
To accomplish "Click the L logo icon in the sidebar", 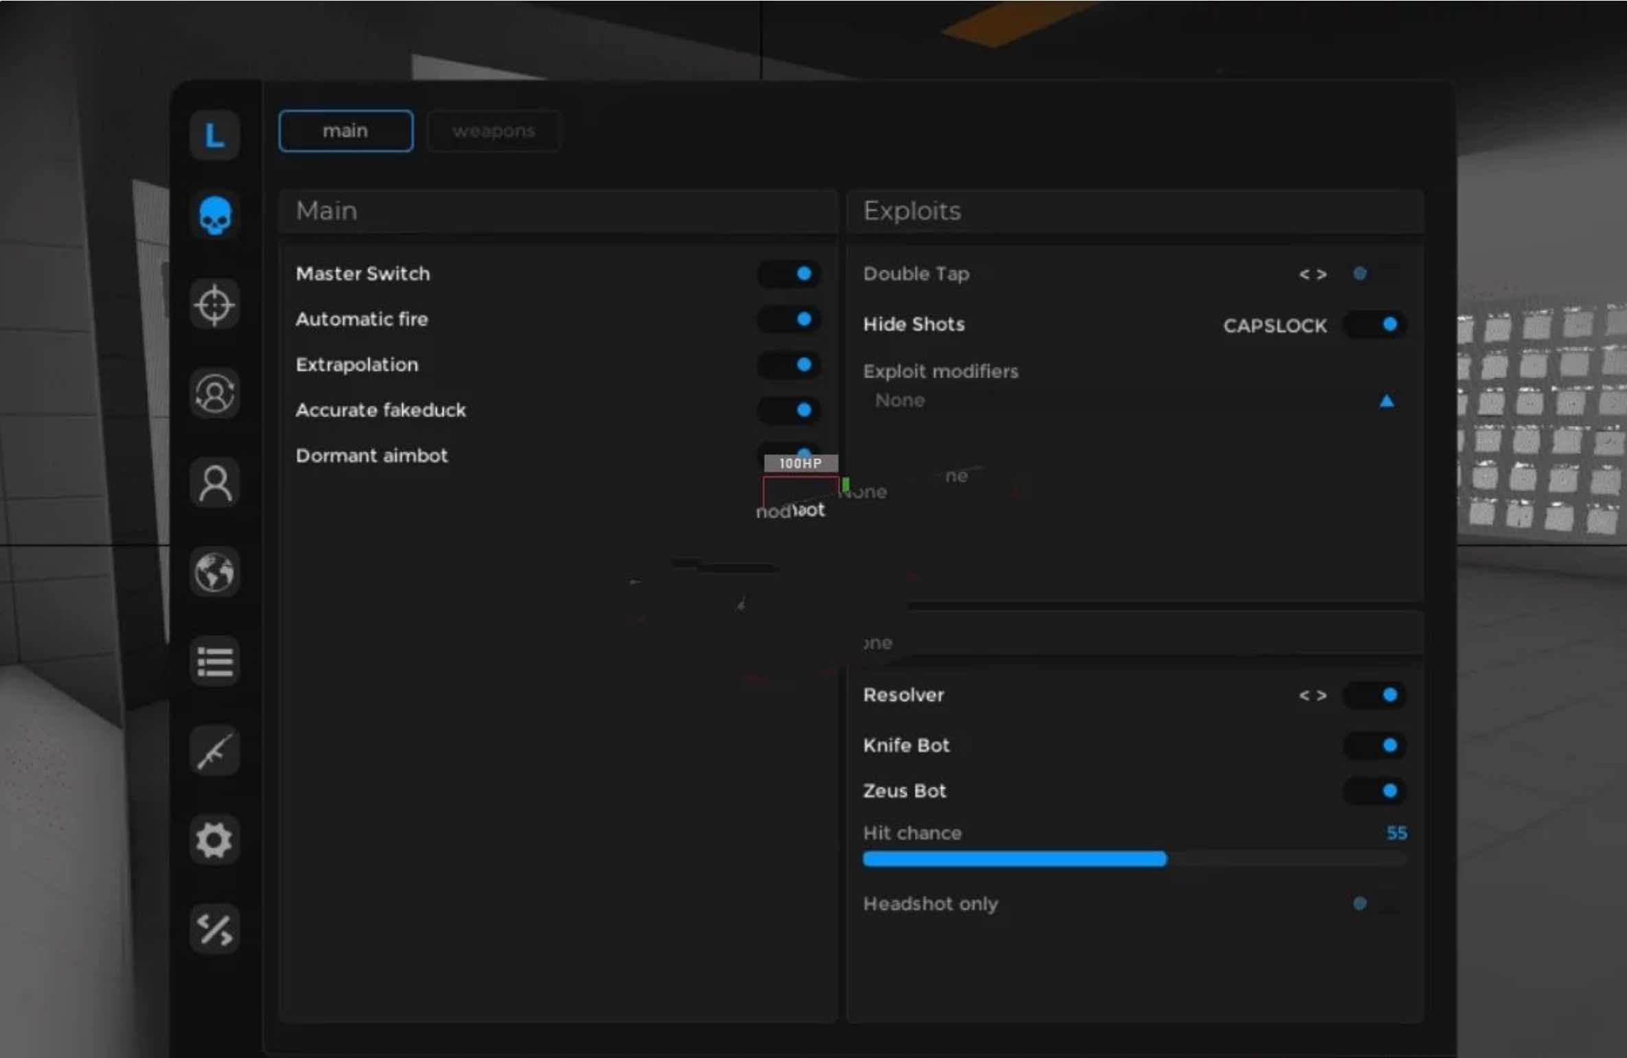I will 214,135.
